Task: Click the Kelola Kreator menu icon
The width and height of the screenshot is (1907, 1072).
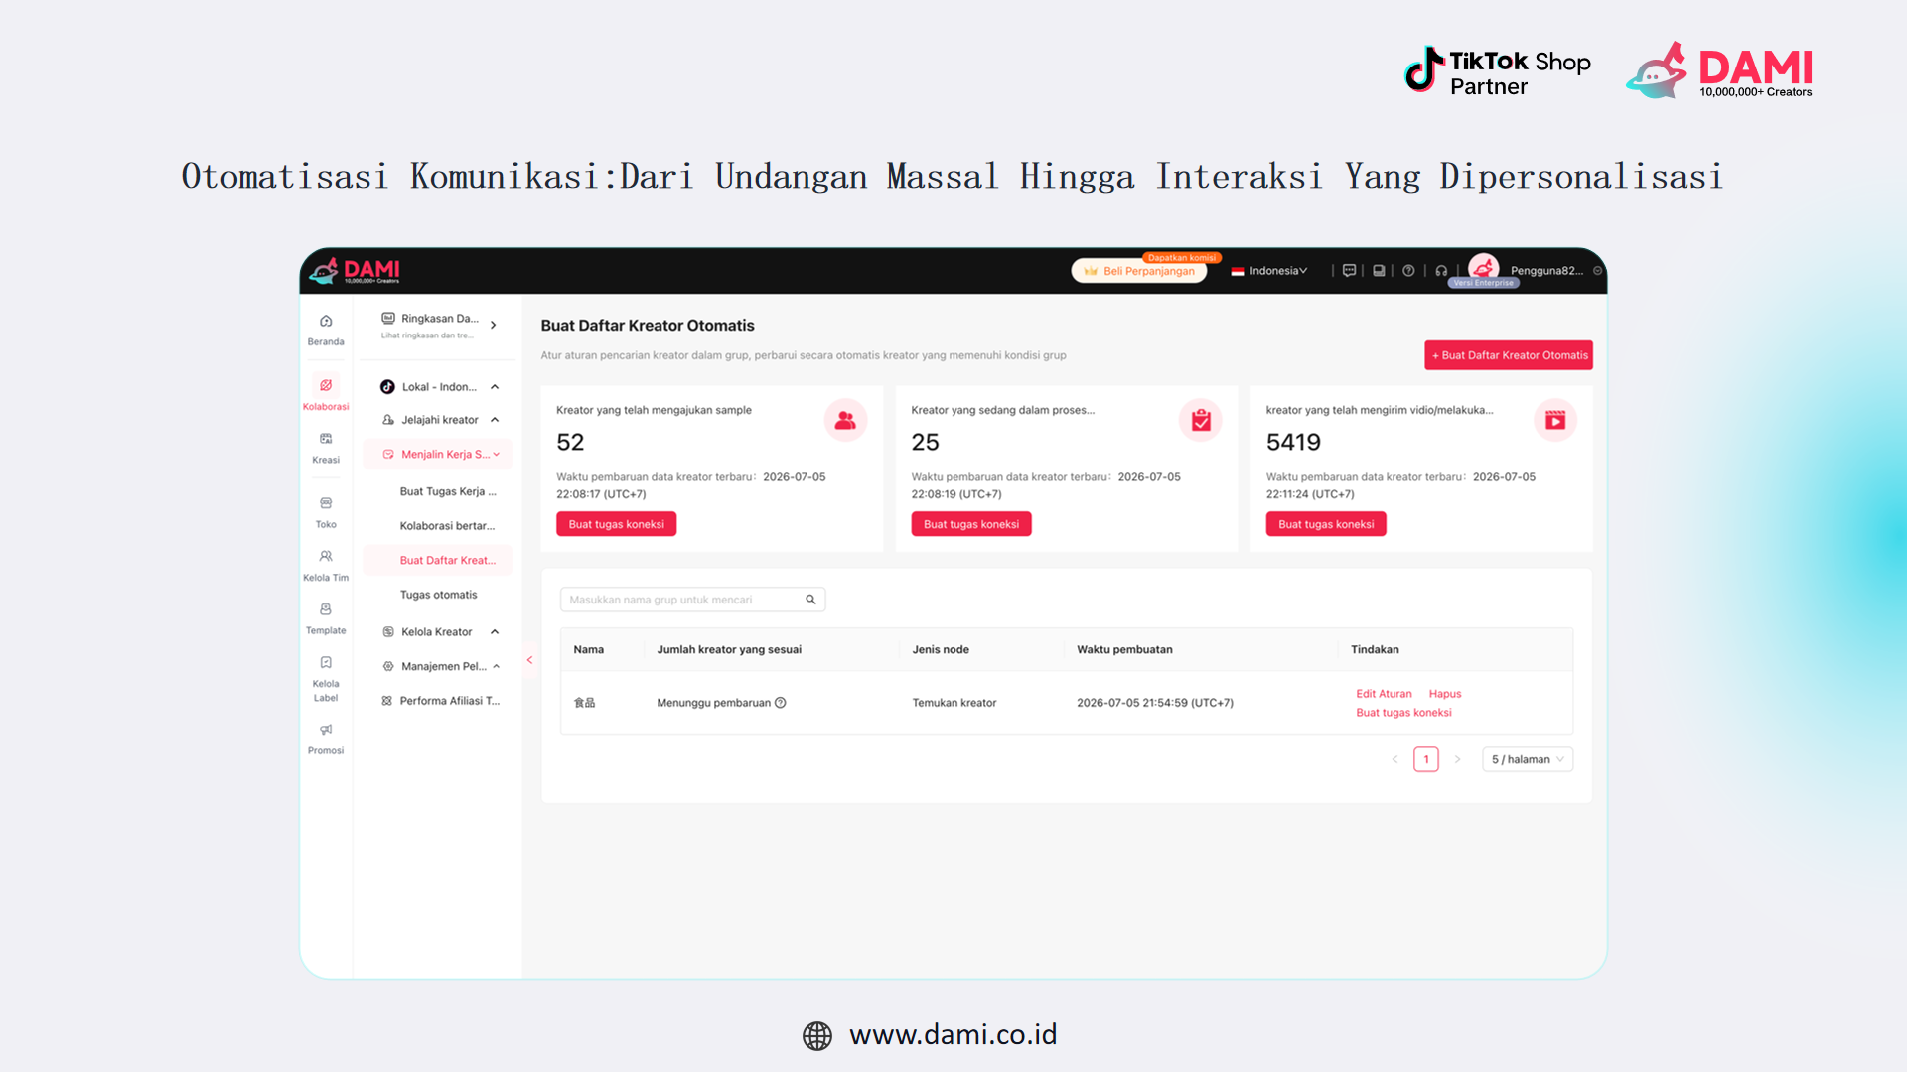Action: coord(388,632)
